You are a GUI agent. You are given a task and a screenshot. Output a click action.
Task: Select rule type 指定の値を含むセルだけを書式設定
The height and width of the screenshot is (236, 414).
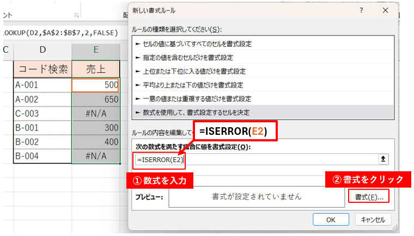263,58
